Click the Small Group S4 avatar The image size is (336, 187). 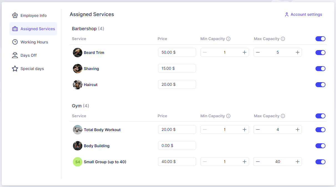(77, 162)
